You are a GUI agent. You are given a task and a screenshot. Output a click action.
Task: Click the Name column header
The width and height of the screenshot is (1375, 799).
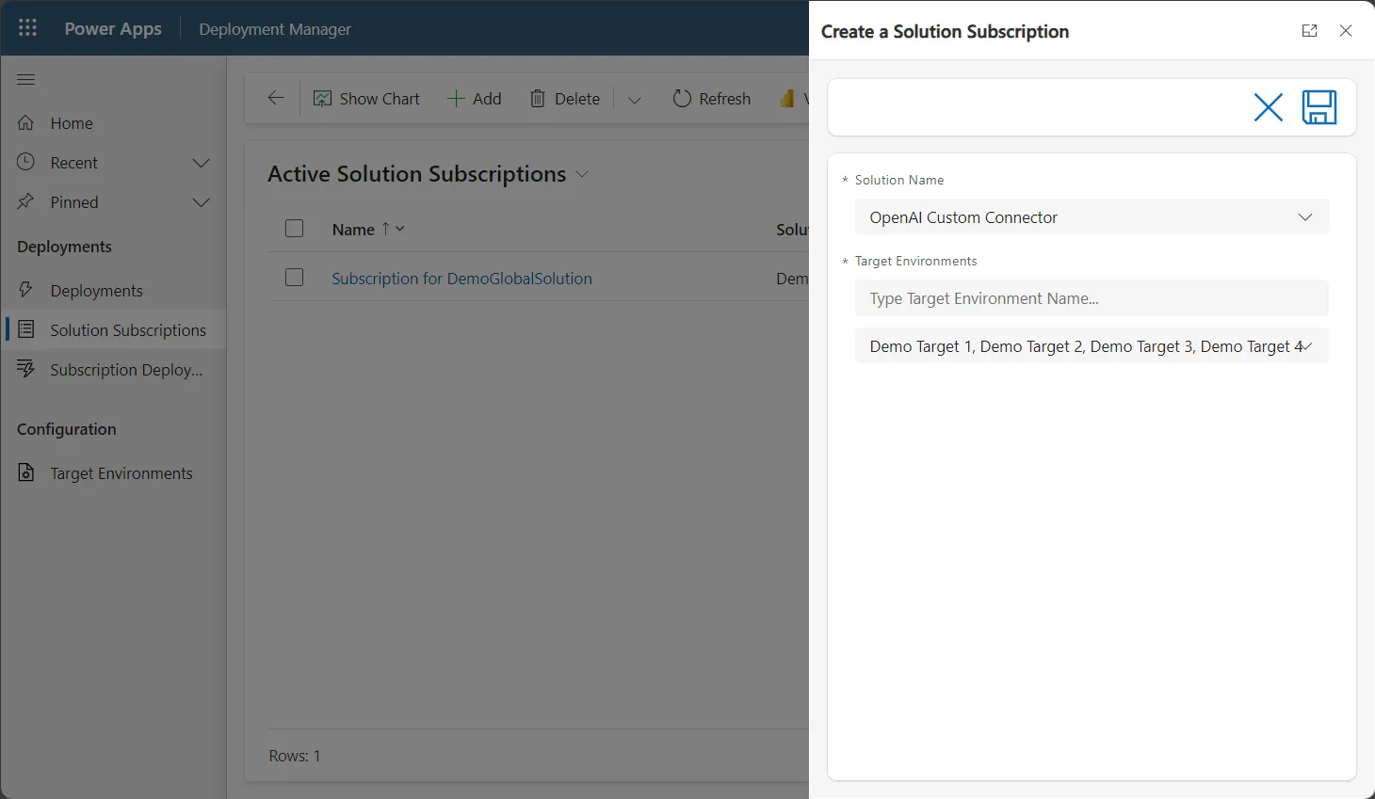point(353,230)
